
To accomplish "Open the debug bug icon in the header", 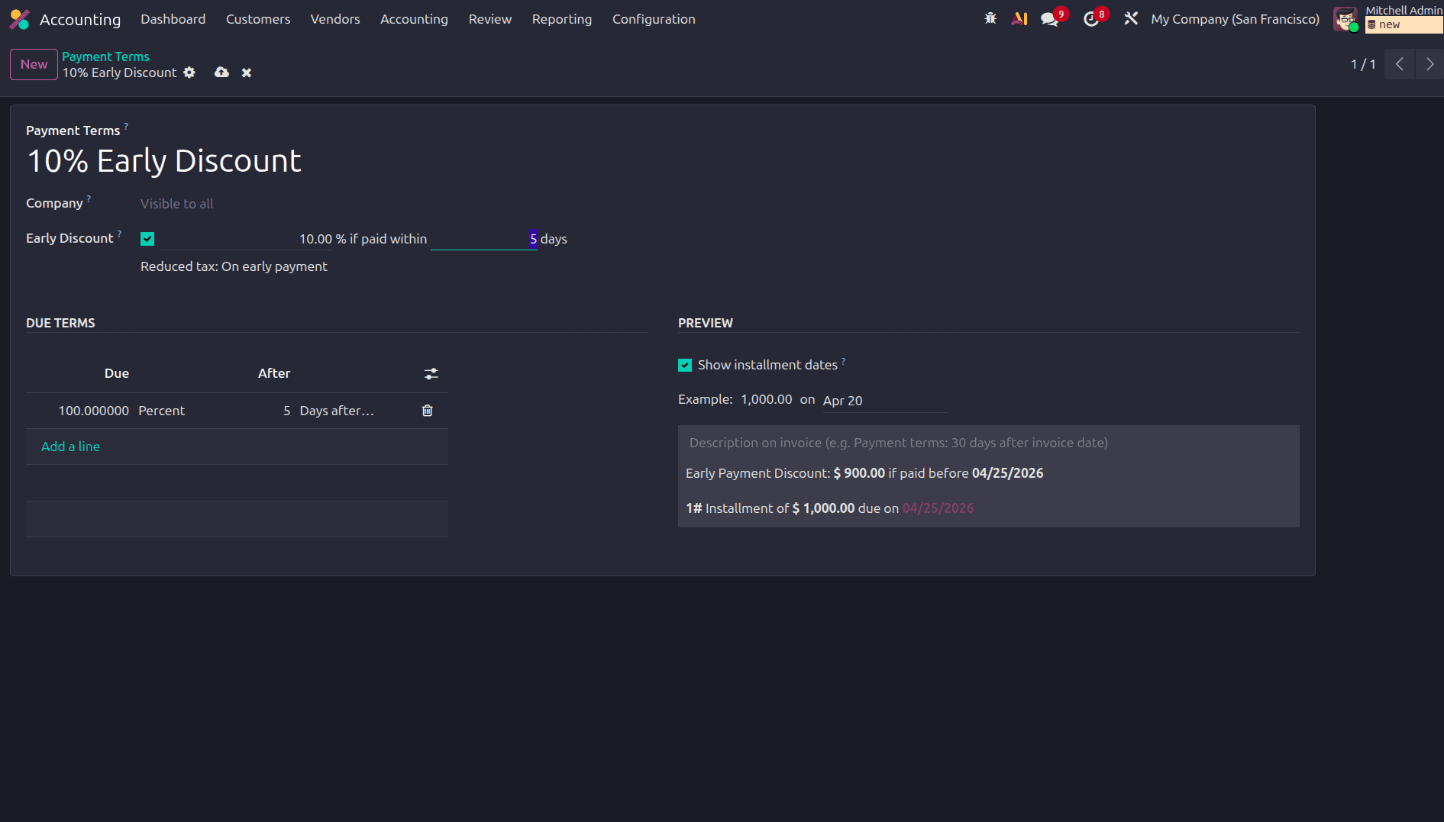I will [x=990, y=18].
